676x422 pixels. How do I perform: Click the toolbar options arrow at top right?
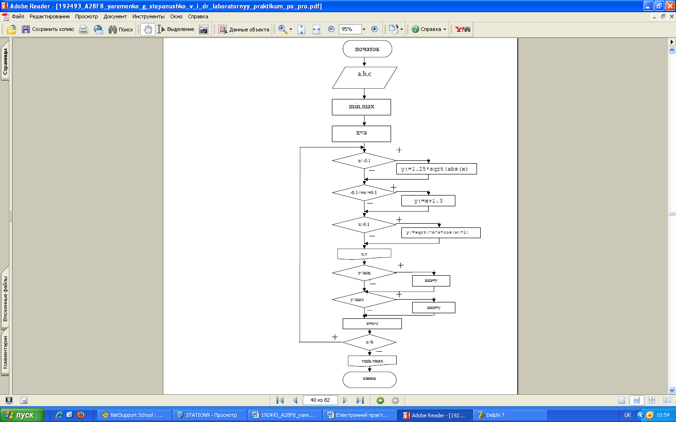[672, 42]
